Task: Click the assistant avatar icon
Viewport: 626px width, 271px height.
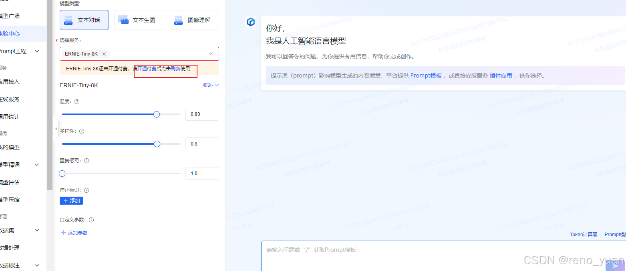Action: pos(251,22)
